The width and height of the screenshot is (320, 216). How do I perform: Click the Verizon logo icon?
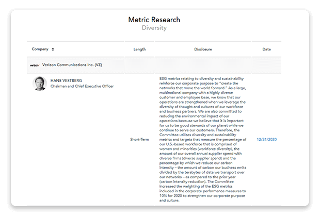(35, 65)
